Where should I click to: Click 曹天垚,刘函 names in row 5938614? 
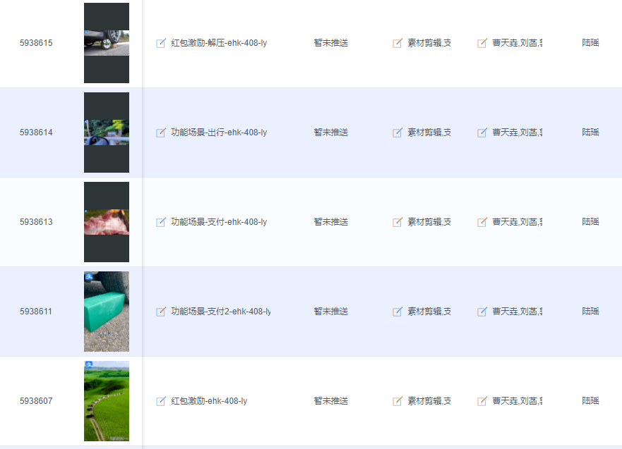pos(518,133)
